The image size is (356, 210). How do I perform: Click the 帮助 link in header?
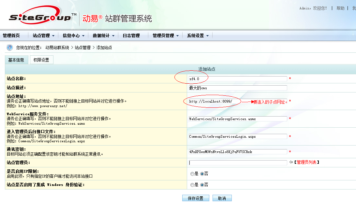[x=340, y=8]
